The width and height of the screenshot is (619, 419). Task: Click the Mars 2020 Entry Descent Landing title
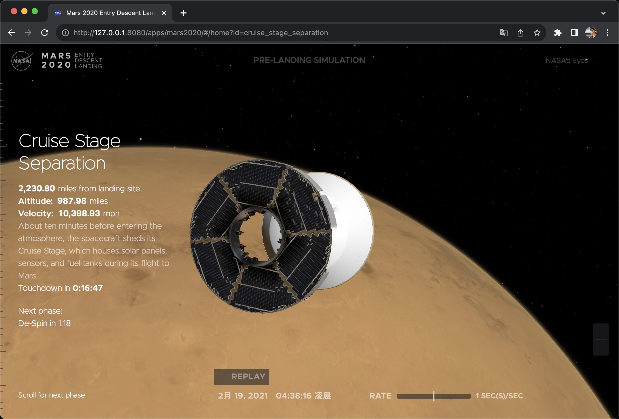(x=72, y=60)
